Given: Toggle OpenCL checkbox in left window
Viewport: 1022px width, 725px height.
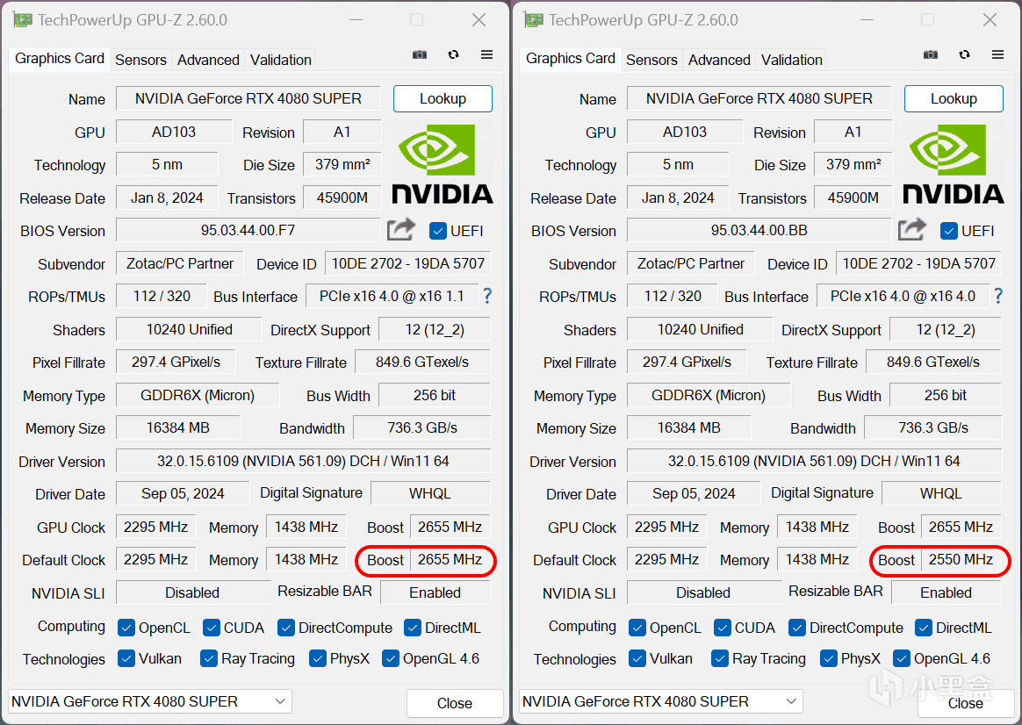Looking at the screenshot, I should click(x=126, y=628).
